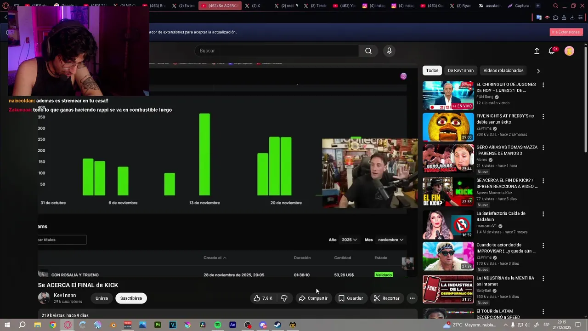Click the voice search microphone icon
Viewport: 588px width, 331px height.
(389, 51)
